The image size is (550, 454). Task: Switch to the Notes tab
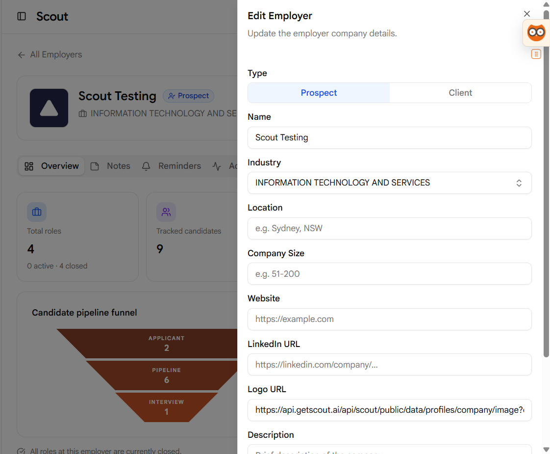110,166
